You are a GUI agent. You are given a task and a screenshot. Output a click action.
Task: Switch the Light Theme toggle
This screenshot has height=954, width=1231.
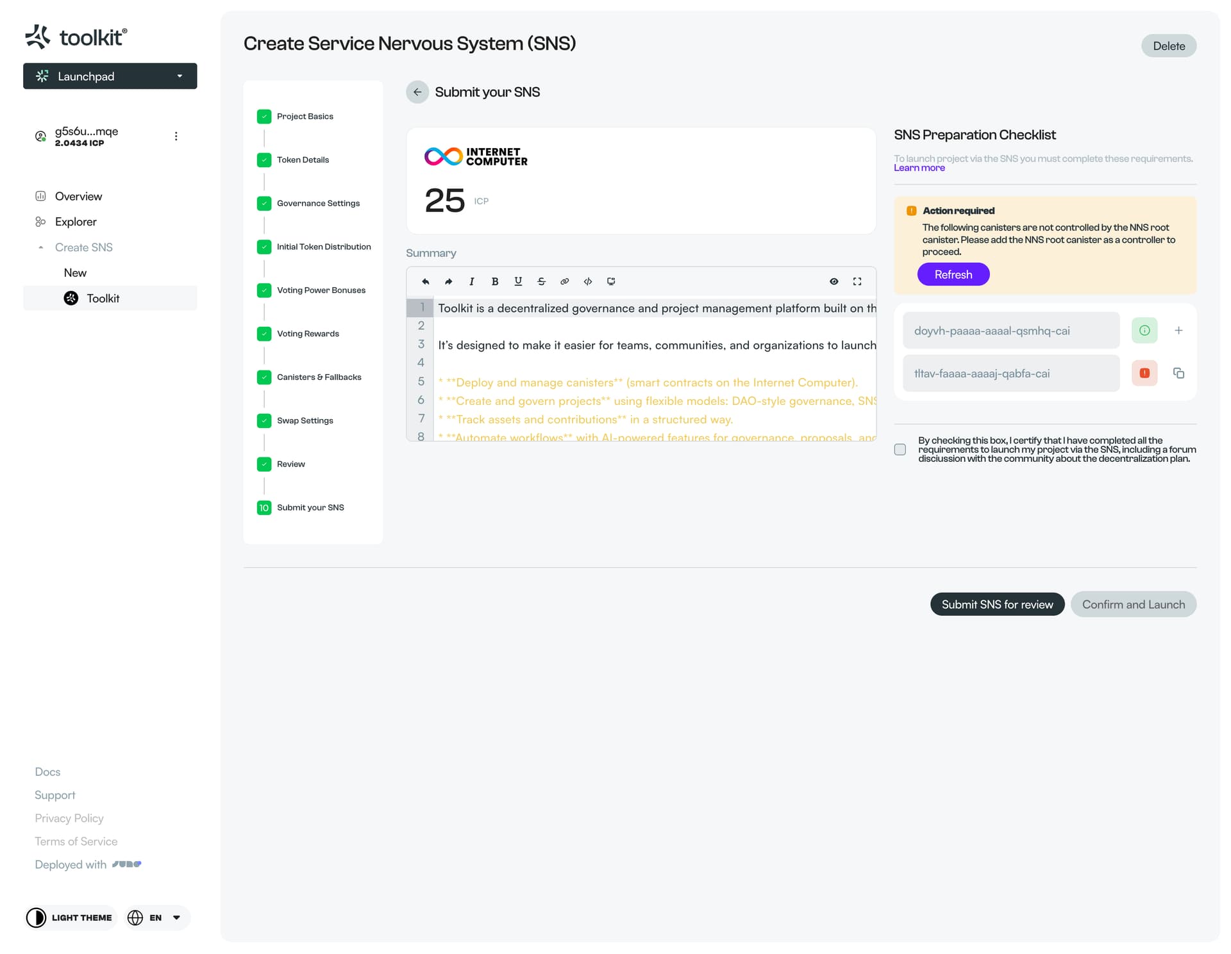(71, 917)
